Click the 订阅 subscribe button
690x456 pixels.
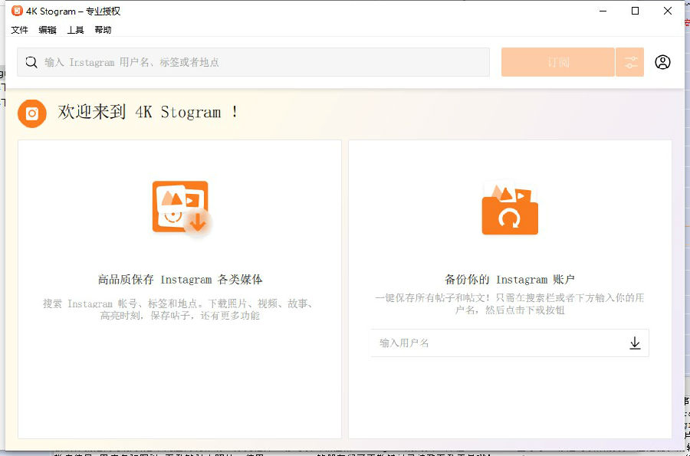click(x=557, y=62)
